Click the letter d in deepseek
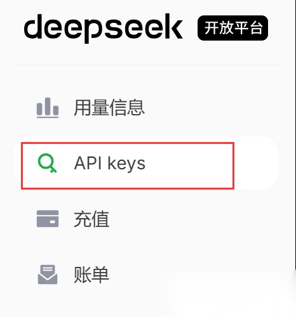The image size is (296, 317). 33,26
